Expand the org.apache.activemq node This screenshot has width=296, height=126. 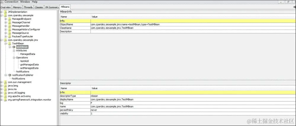pyautogui.click(x=1, y=96)
